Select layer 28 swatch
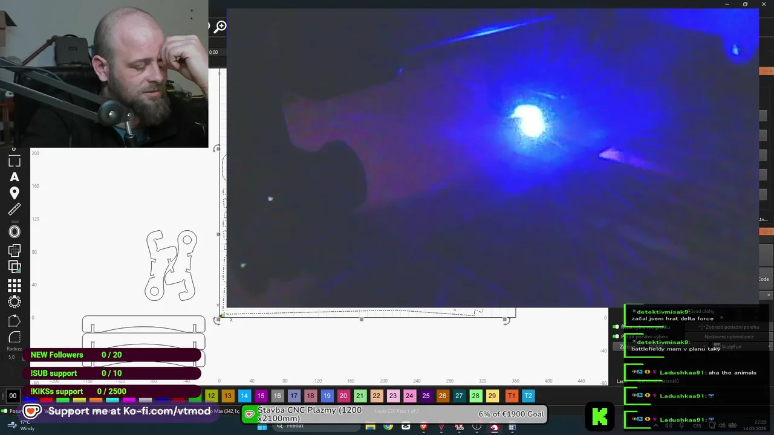This screenshot has height=435, width=774. pos(475,396)
